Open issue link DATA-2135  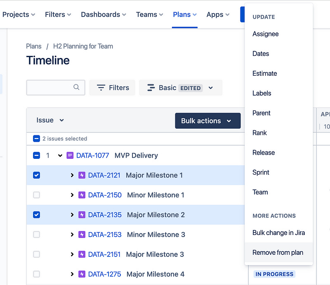click(105, 215)
